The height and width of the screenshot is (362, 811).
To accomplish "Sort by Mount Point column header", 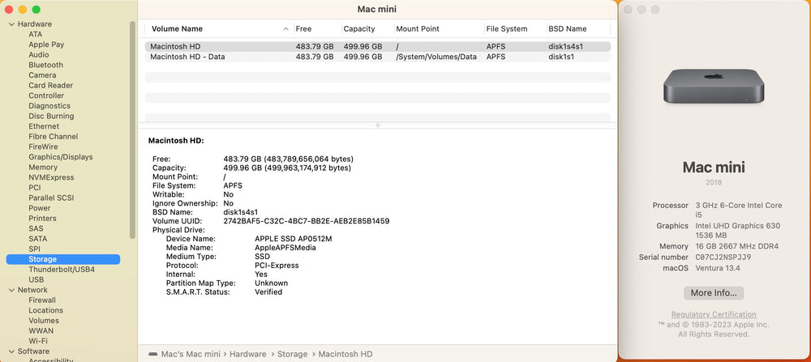I will [x=418, y=29].
